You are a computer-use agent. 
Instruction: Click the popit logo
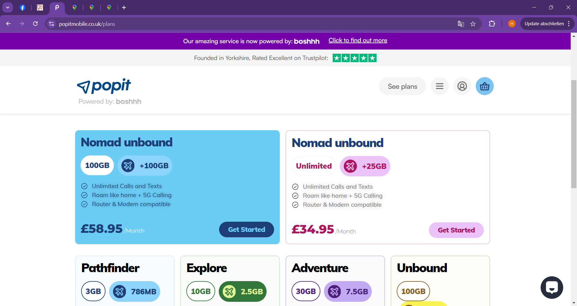coord(104,86)
